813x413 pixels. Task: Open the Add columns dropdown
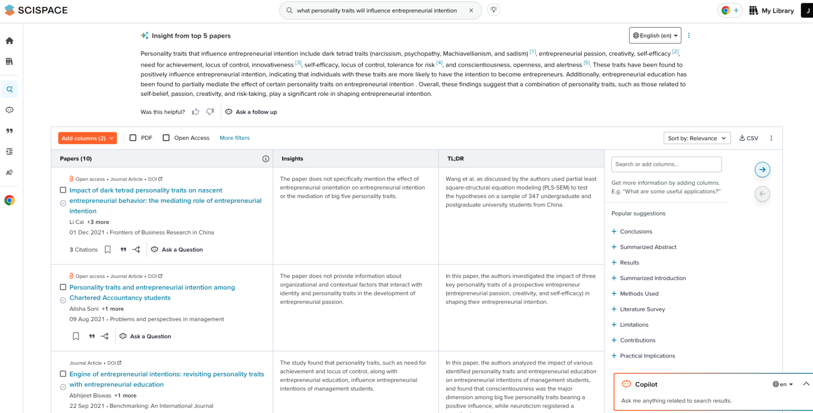[87, 138]
